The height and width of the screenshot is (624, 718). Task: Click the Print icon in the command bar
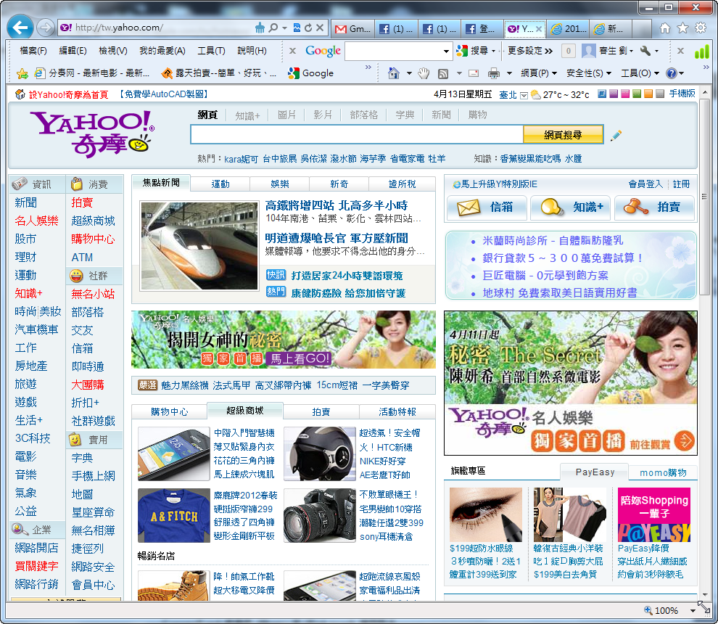[x=494, y=73]
